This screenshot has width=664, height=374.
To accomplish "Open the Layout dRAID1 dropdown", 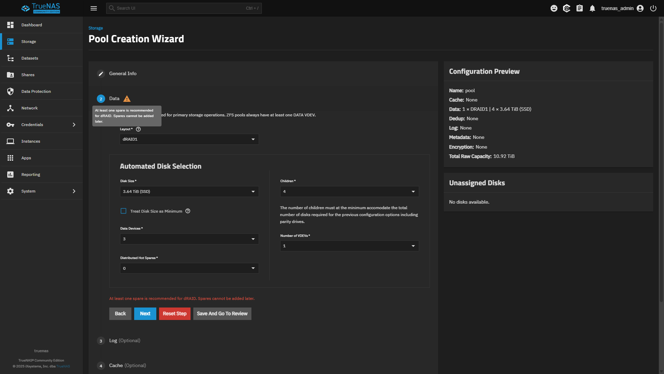I will 189,139.
